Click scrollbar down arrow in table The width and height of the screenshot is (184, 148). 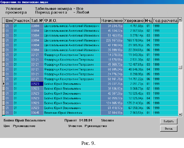pos(180,114)
